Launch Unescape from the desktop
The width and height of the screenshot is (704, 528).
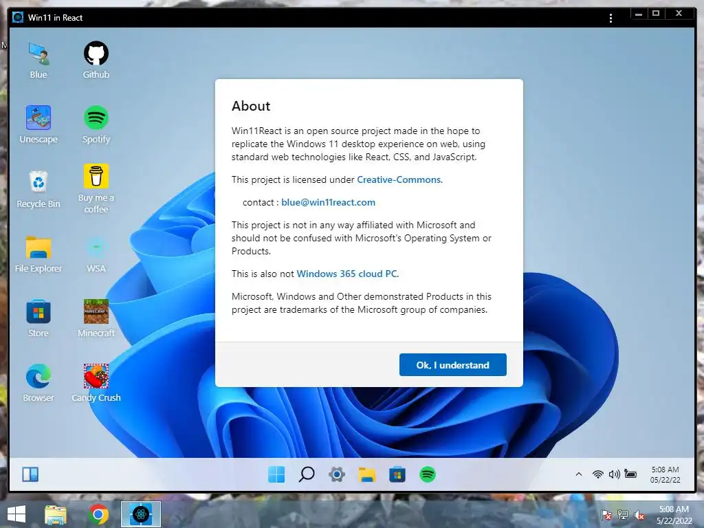point(38,125)
